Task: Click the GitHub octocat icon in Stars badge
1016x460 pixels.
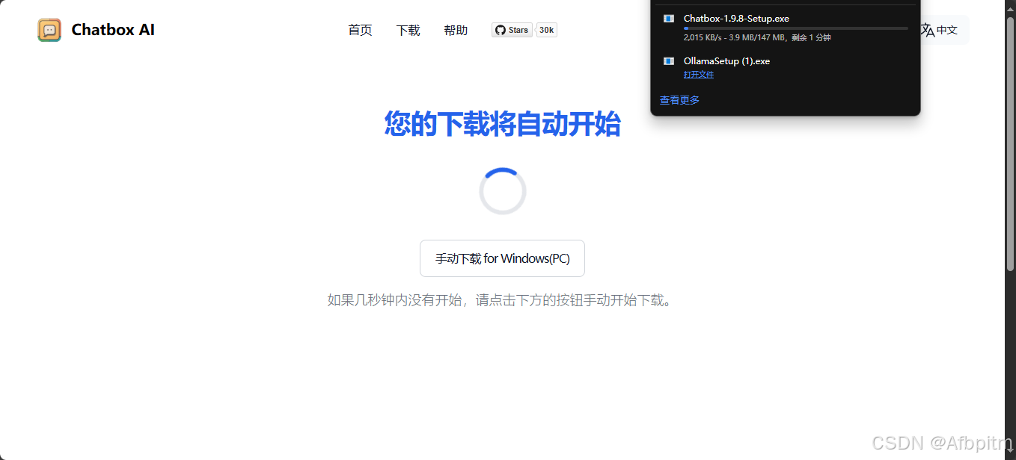Action: (x=500, y=30)
